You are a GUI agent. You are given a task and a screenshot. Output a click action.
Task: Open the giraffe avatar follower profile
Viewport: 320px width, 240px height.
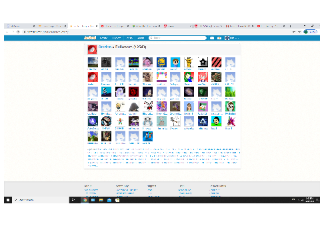(x=189, y=62)
